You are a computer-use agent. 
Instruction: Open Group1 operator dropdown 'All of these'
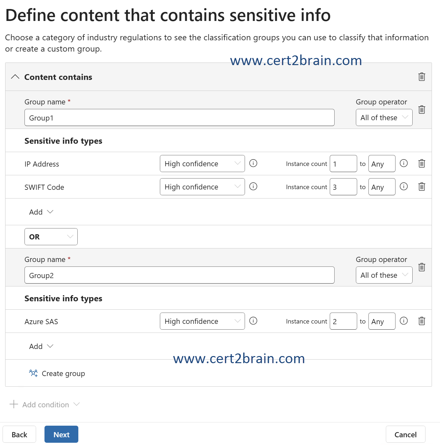(x=384, y=118)
